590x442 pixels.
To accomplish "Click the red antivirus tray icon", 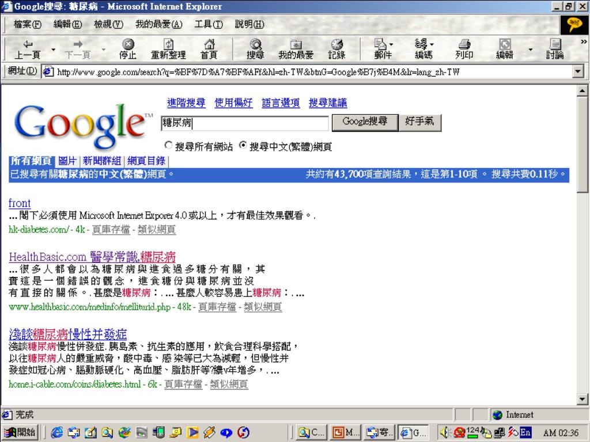I will (459, 433).
